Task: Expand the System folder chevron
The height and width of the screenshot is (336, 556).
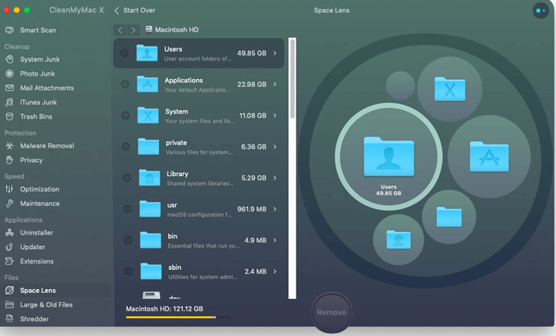Action: (275, 115)
